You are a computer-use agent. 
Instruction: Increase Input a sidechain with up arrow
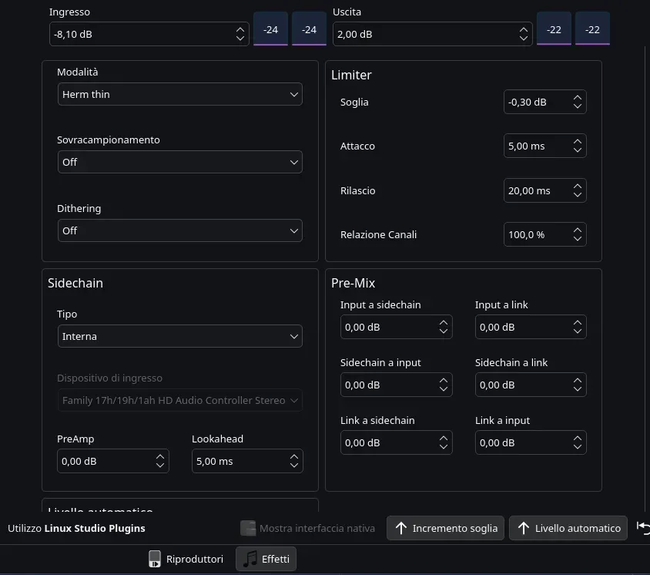pyautogui.click(x=443, y=322)
